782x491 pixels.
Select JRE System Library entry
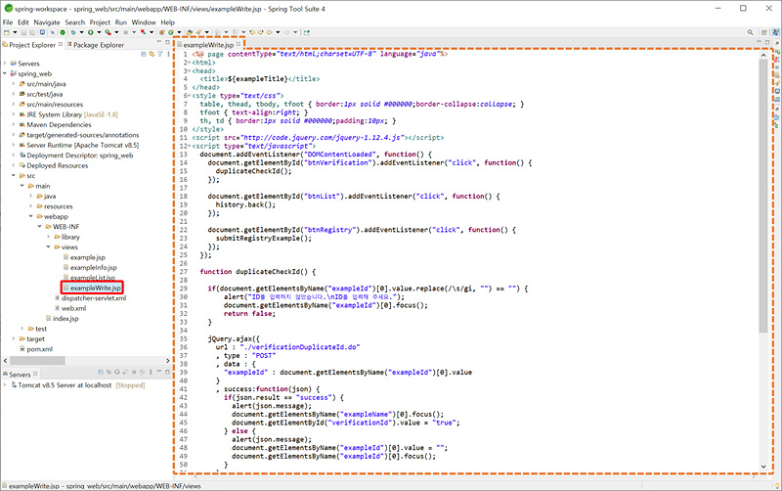[72, 114]
